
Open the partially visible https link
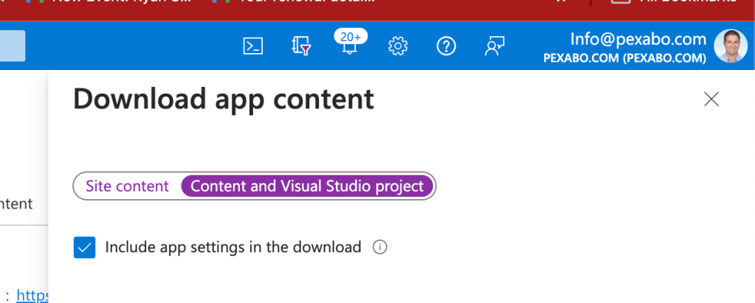pyautogui.click(x=32, y=295)
